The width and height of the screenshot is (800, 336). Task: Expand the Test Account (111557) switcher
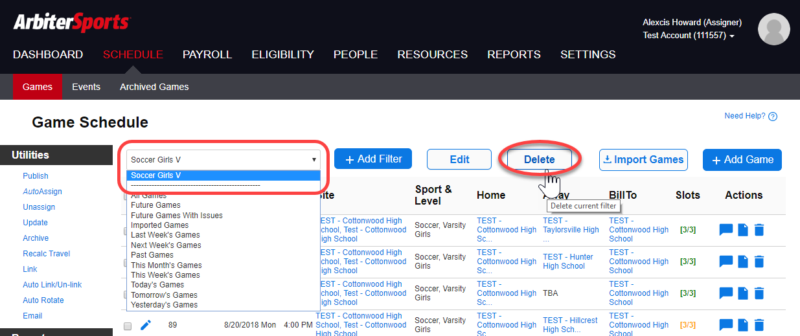coord(689,36)
